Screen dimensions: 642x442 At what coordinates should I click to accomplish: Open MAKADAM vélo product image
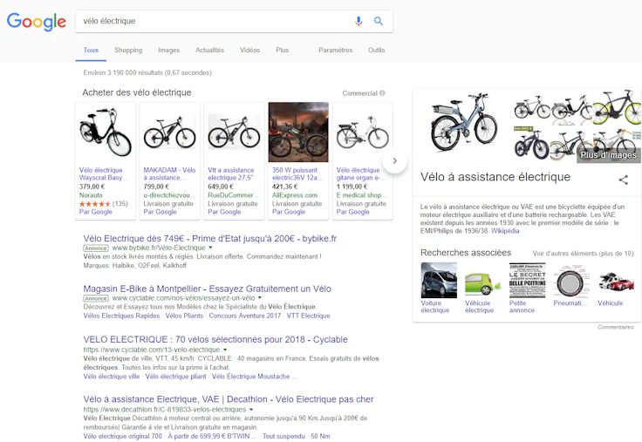169,133
